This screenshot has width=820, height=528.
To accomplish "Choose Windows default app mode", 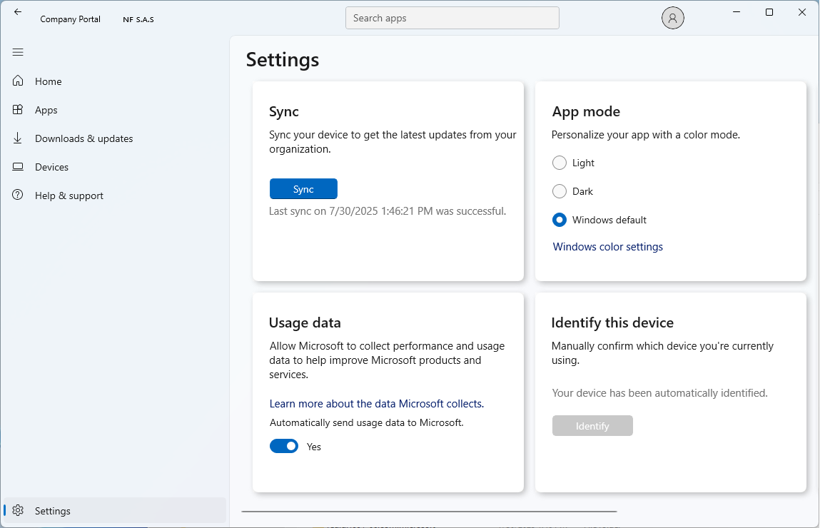I will coord(559,220).
